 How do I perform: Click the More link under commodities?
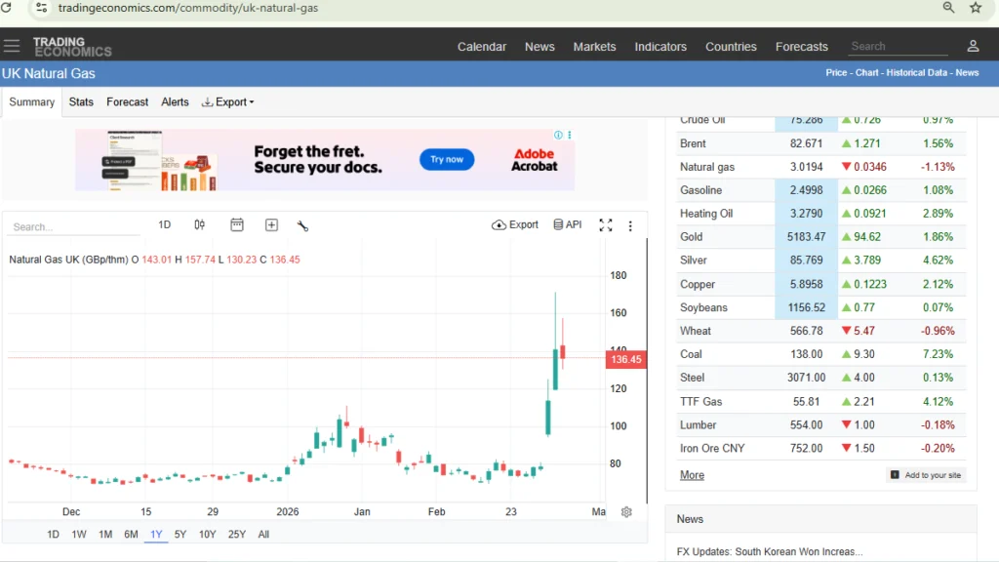pyautogui.click(x=692, y=475)
